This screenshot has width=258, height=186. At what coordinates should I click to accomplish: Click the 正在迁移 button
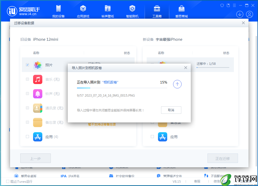click(x=223, y=158)
